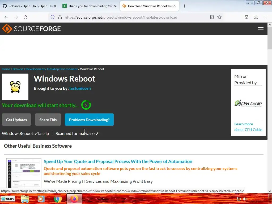This screenshot has width=272, height=204.
Task: Open the tracking protection shield icon
Action: click(x=53, y=17)
